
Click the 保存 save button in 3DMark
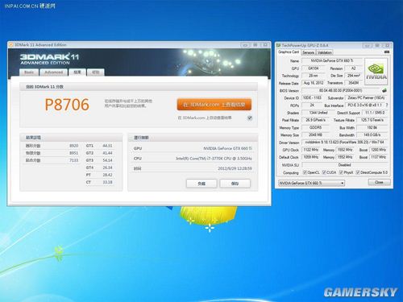click(x=235, y=184)
